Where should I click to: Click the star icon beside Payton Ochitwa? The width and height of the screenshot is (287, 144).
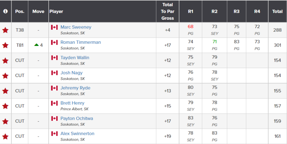[5, 121]
